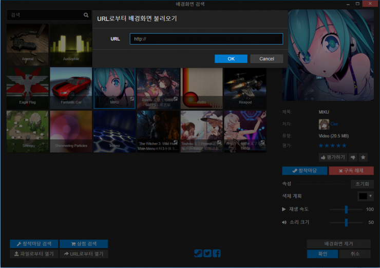Screen dimensions: 380x268
Task: Select the MIKU wallpaper thumbnail
Action: [x=115, y=88]
